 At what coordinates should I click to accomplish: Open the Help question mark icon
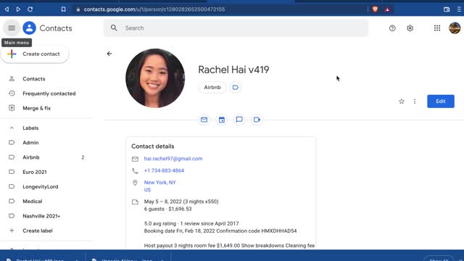tap(392, 28)
